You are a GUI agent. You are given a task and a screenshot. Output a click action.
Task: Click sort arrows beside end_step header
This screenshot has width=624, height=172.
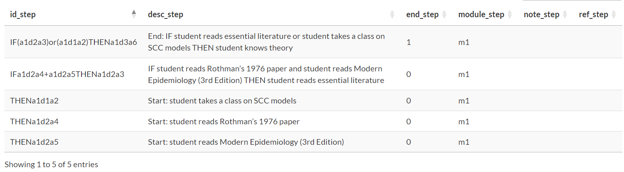(x=444, y=15)
